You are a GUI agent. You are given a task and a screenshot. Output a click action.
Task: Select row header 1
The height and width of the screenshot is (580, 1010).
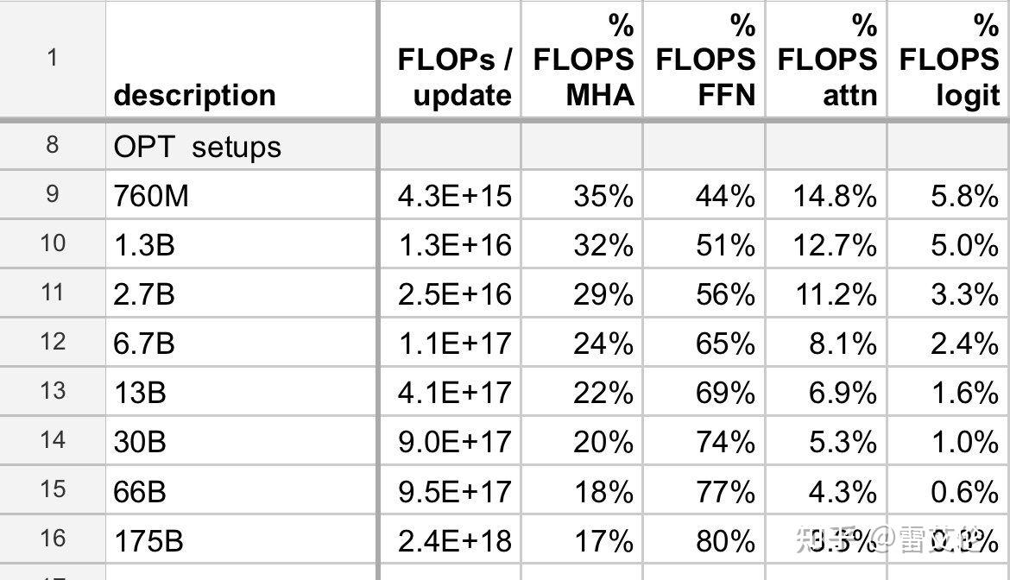click(x=52, y=59)
